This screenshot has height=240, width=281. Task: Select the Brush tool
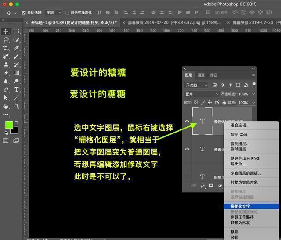coord(16,56)
